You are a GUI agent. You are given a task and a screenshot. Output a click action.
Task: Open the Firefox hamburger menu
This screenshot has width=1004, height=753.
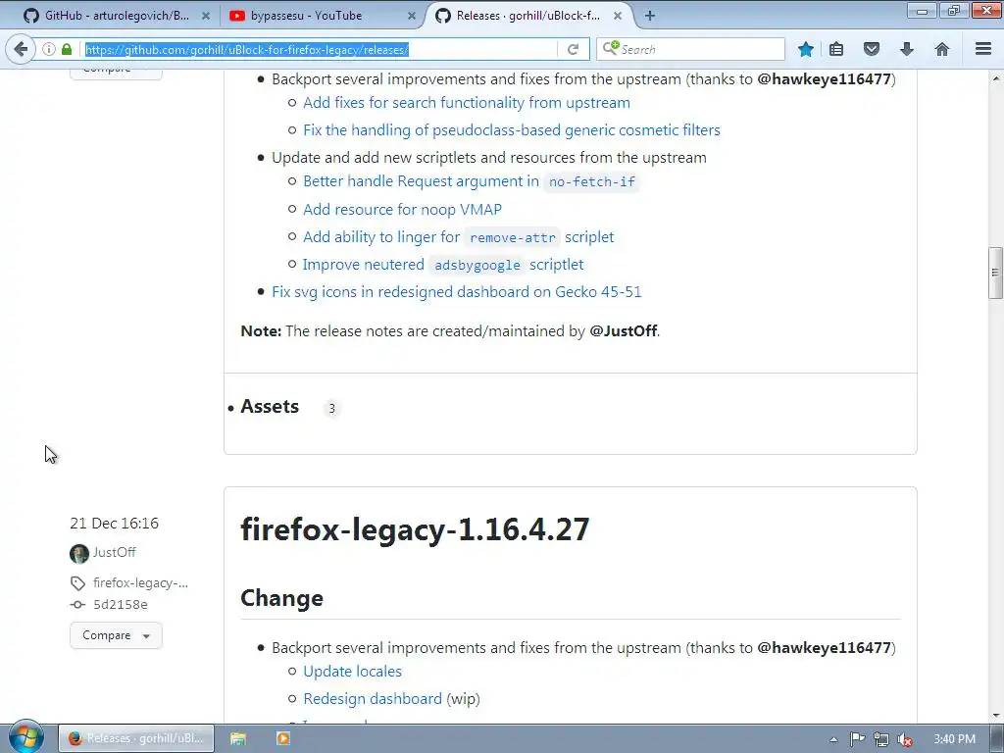pos(983,49)
